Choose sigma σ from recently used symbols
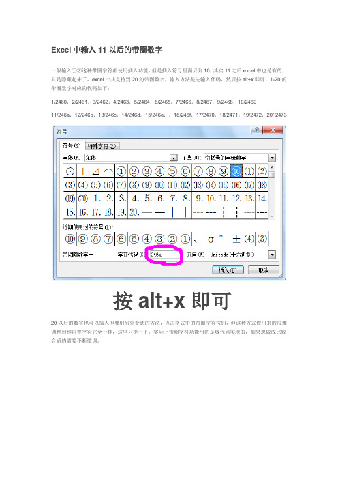 click(211, 239)
